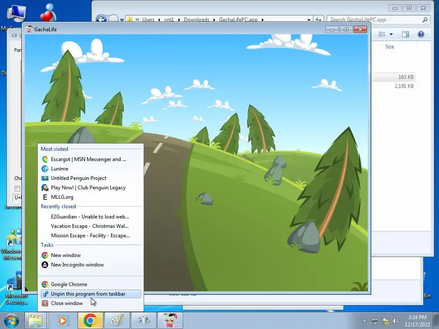Open Paint from the taskbar
The height and width of the screenshot is (329, 439).
coord(117,320)
